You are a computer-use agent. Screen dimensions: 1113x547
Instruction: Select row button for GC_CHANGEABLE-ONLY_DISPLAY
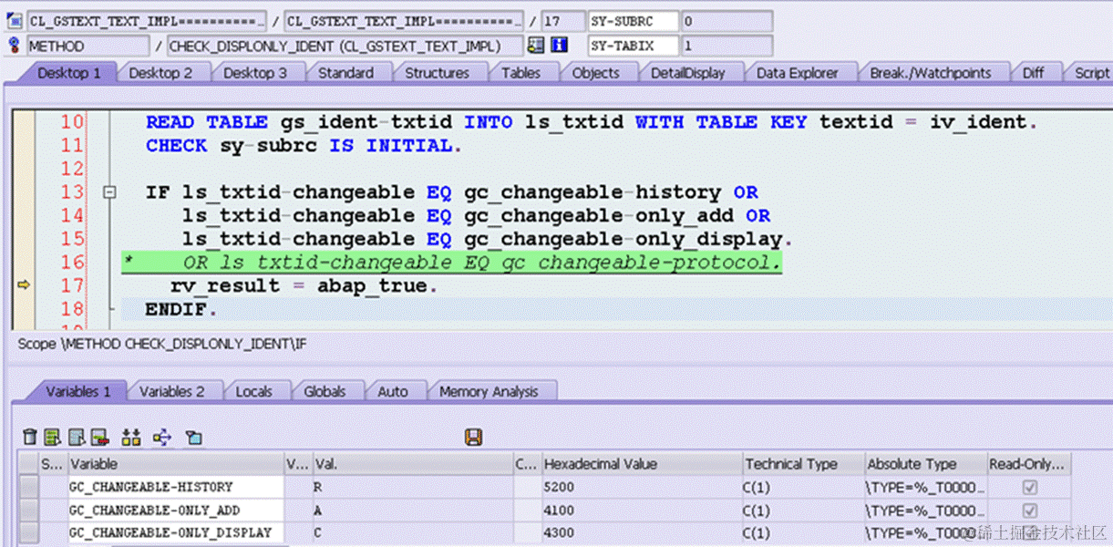[x=29, y=532]
